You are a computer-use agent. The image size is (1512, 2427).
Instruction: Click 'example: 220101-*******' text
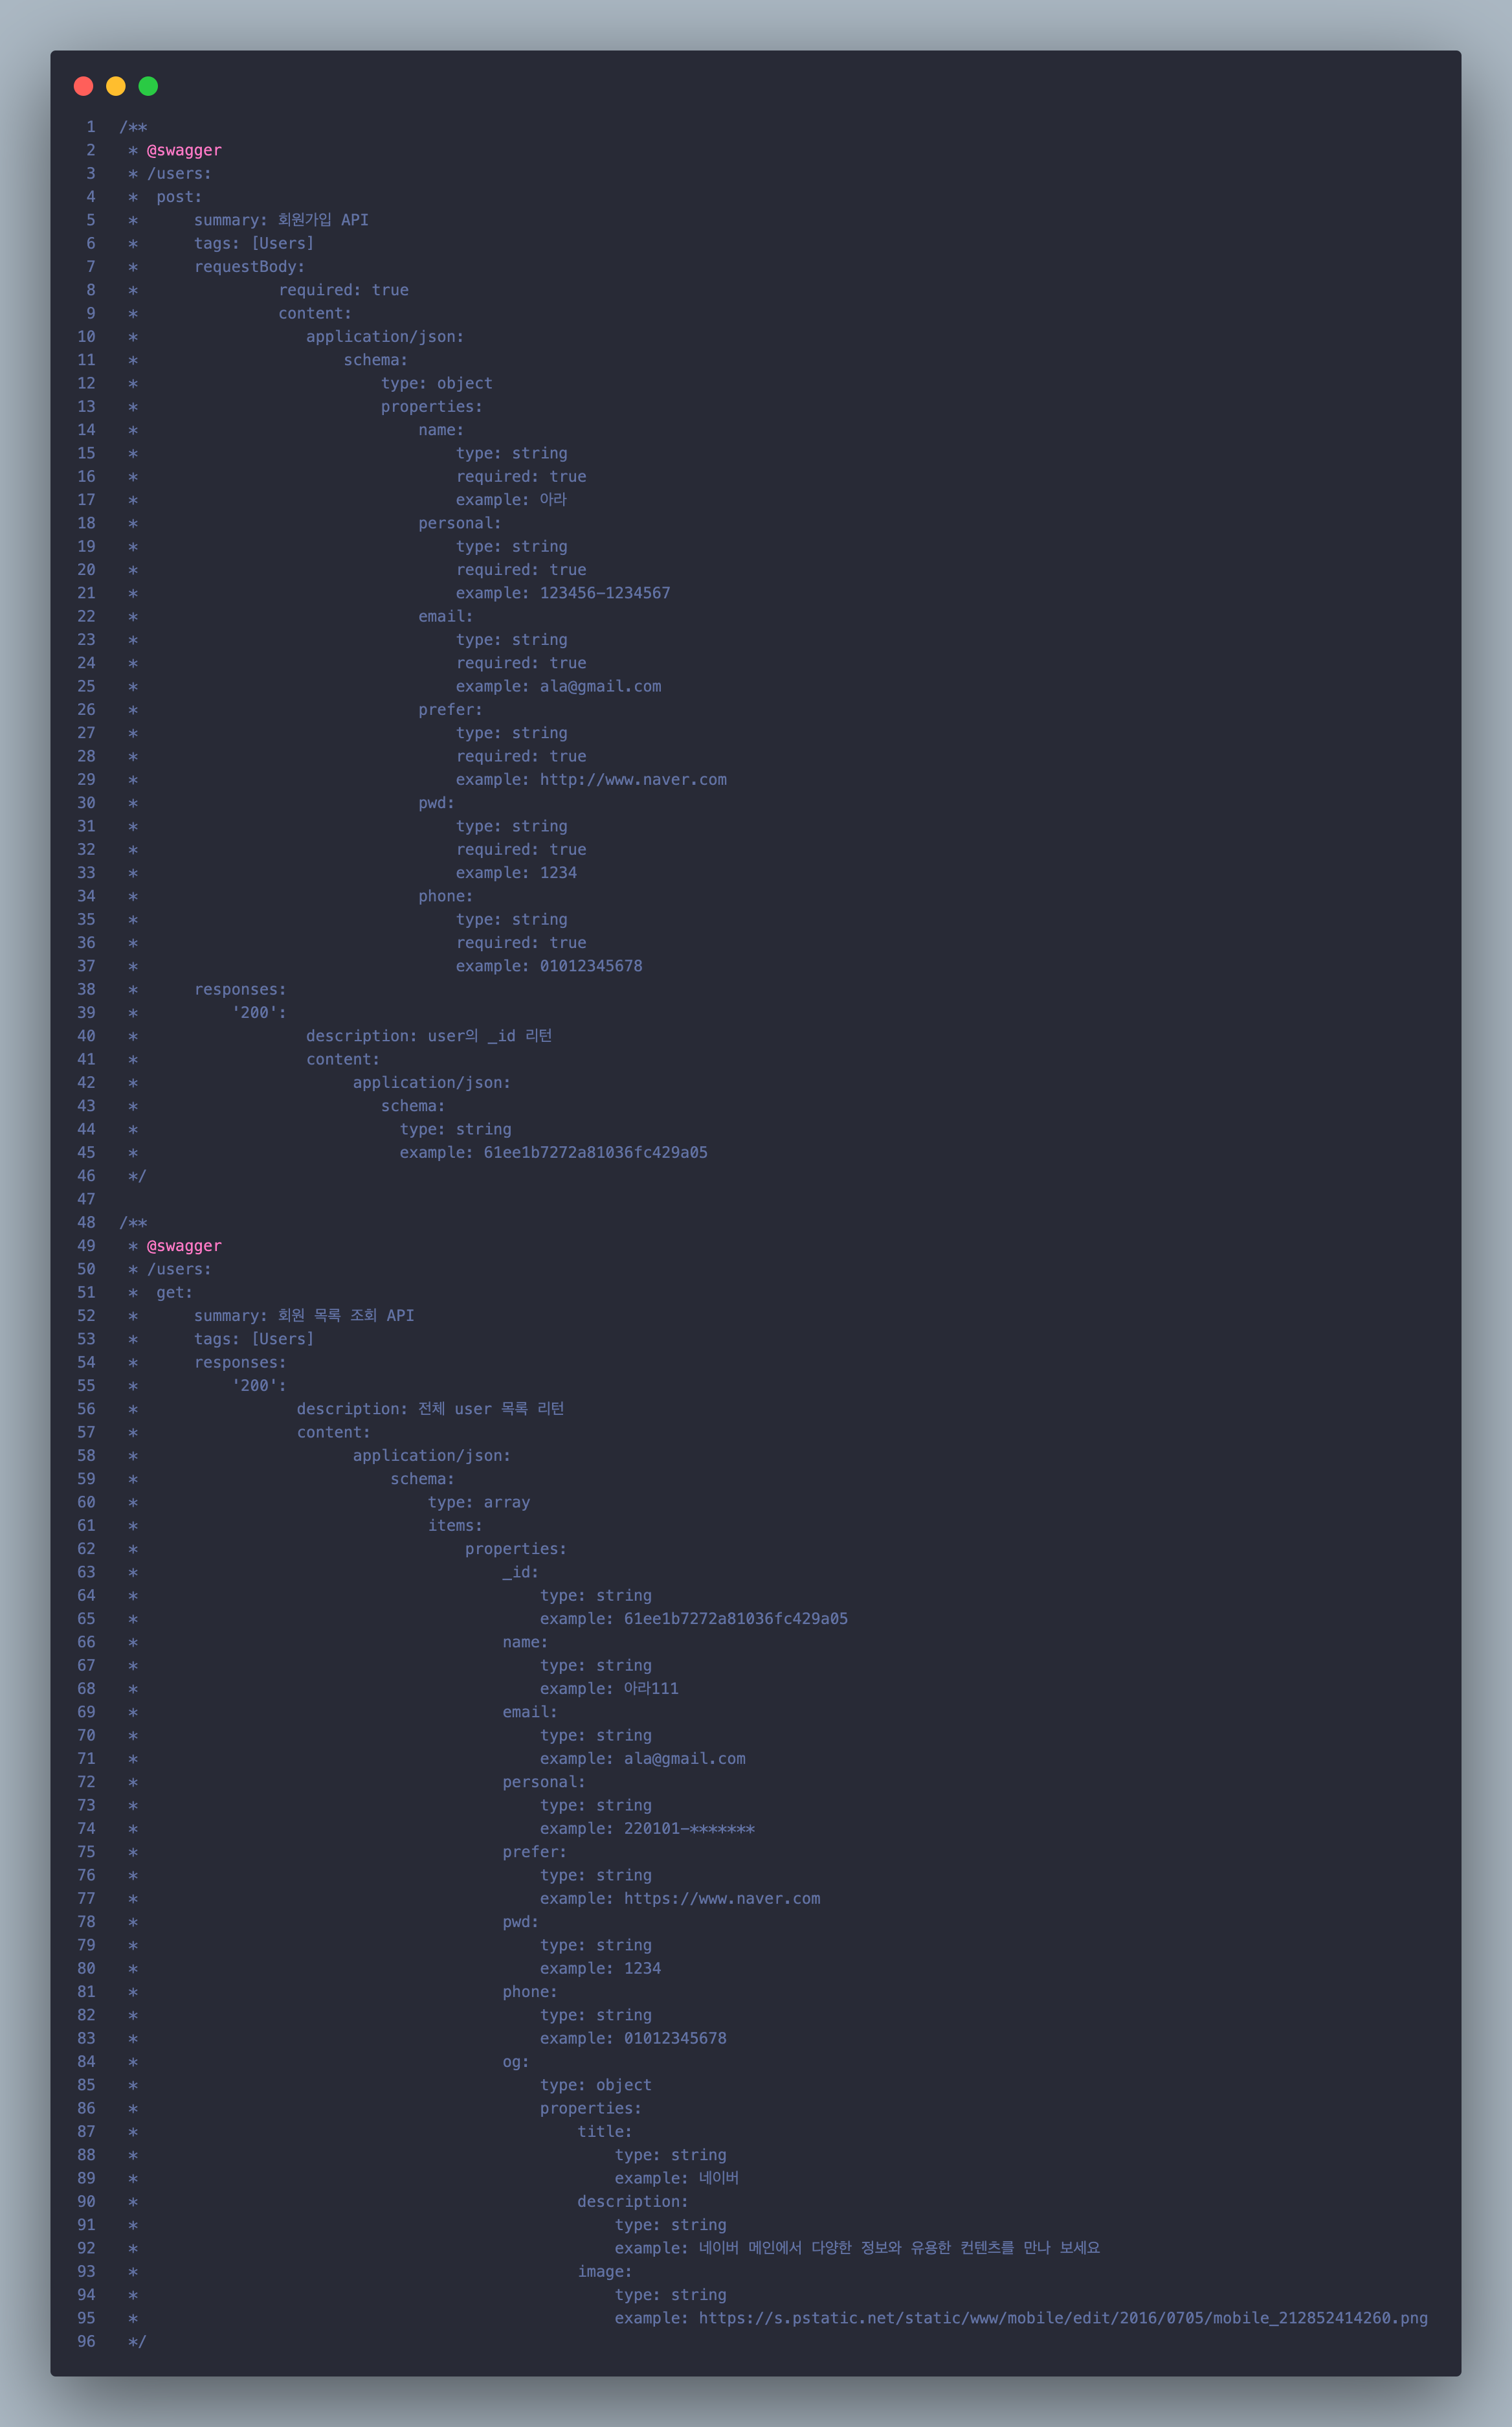[x=647, y=1829]
